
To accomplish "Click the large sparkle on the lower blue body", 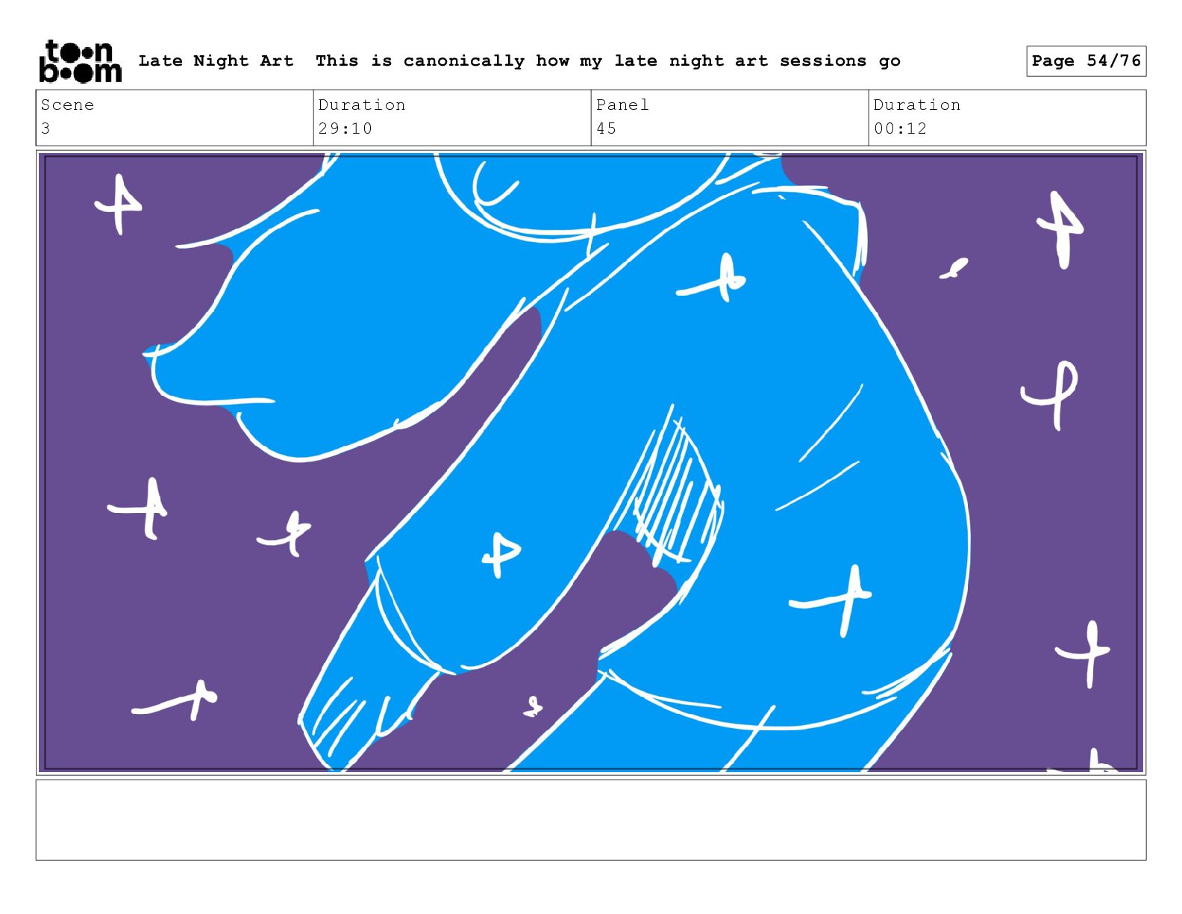I will click(x=834, y=599).
